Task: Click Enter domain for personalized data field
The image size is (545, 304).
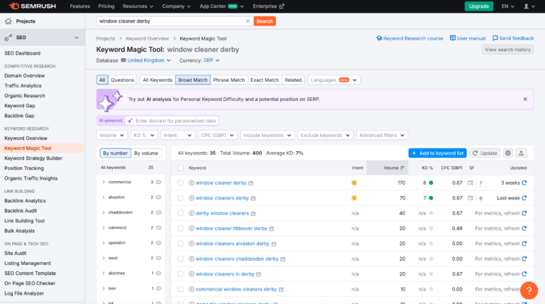Action: 172,121
